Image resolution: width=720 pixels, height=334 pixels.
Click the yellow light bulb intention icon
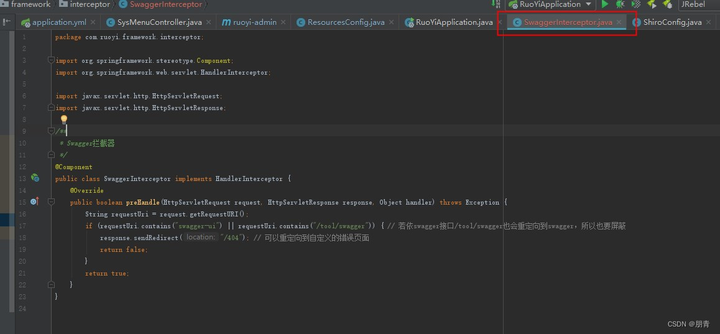tap(64, 119)
